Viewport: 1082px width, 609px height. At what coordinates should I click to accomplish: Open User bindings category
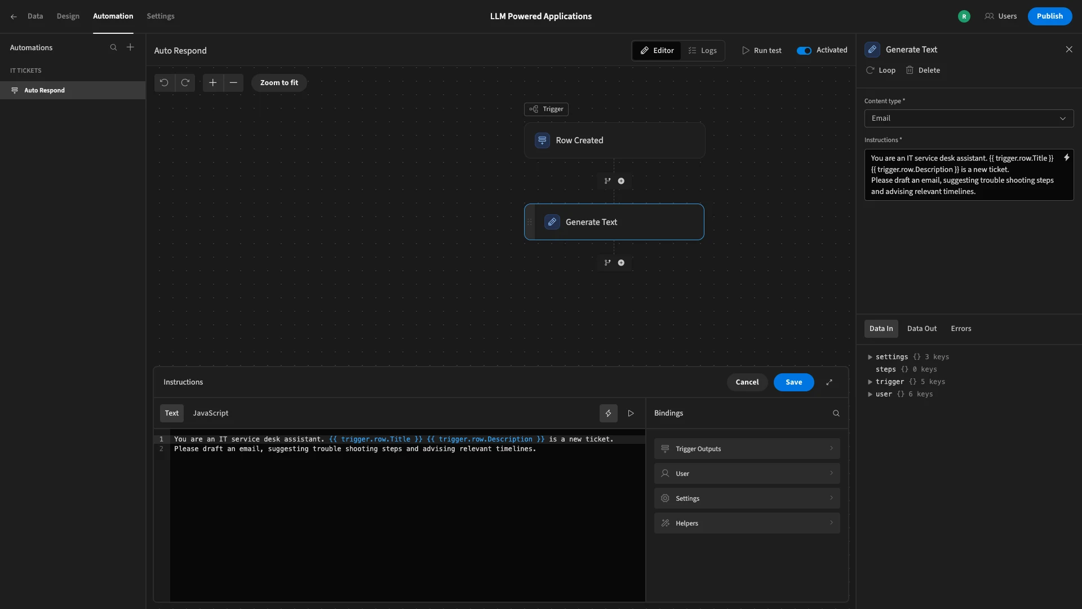(x=747, y=474)
